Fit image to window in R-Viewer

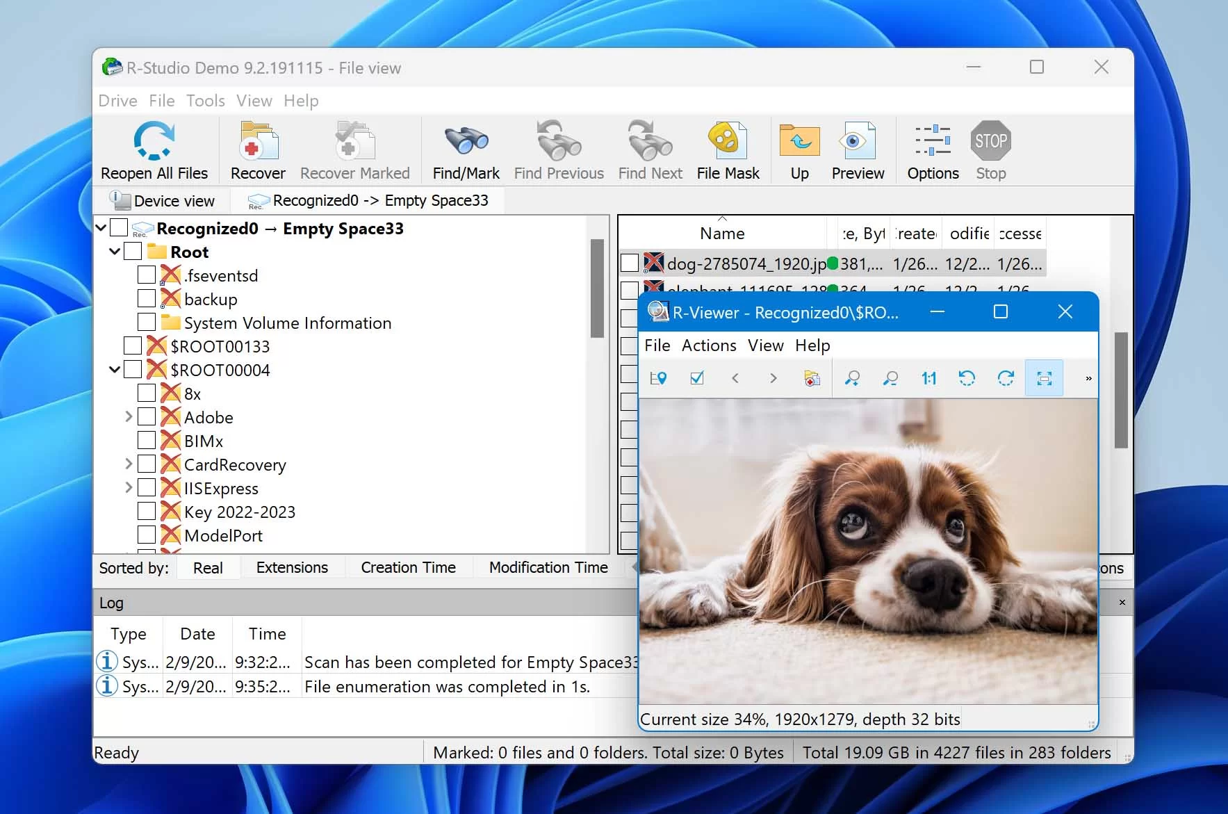1045,378
